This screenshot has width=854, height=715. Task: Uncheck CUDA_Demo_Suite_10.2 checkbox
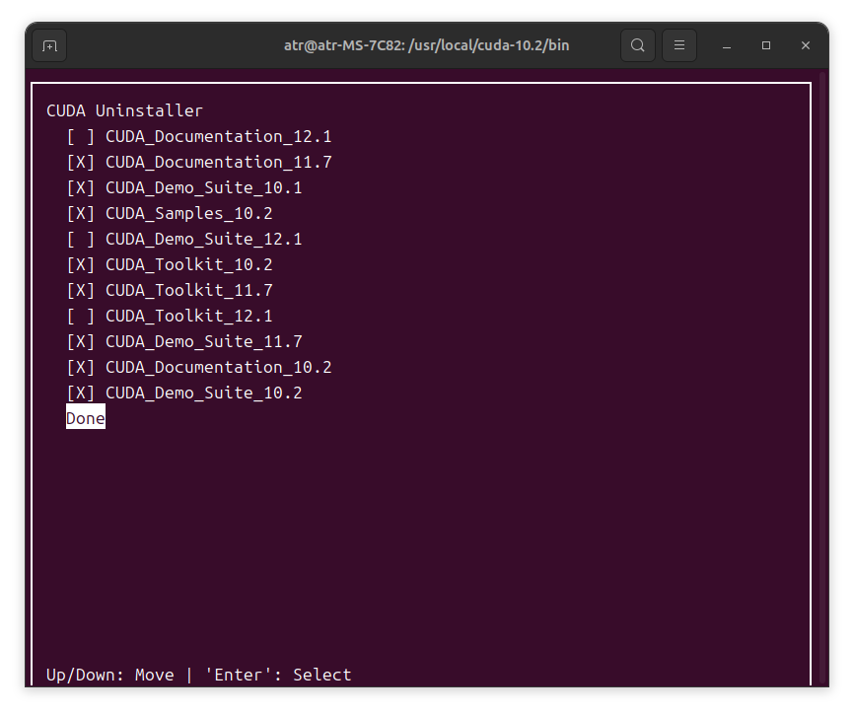pyautogui.click(x=81, y=393)
